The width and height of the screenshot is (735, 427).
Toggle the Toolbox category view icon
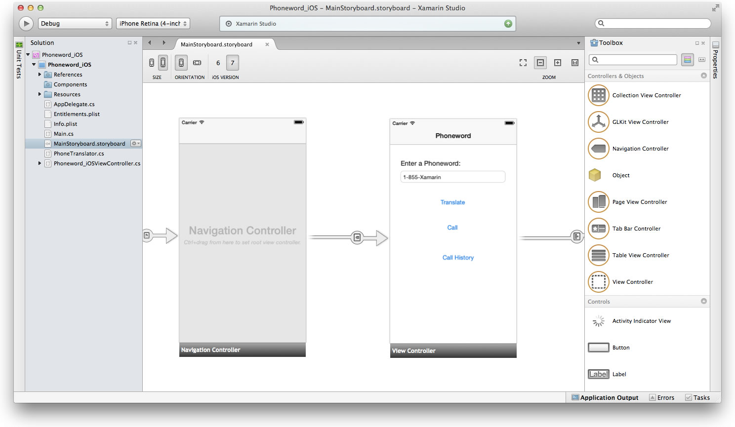688,60
